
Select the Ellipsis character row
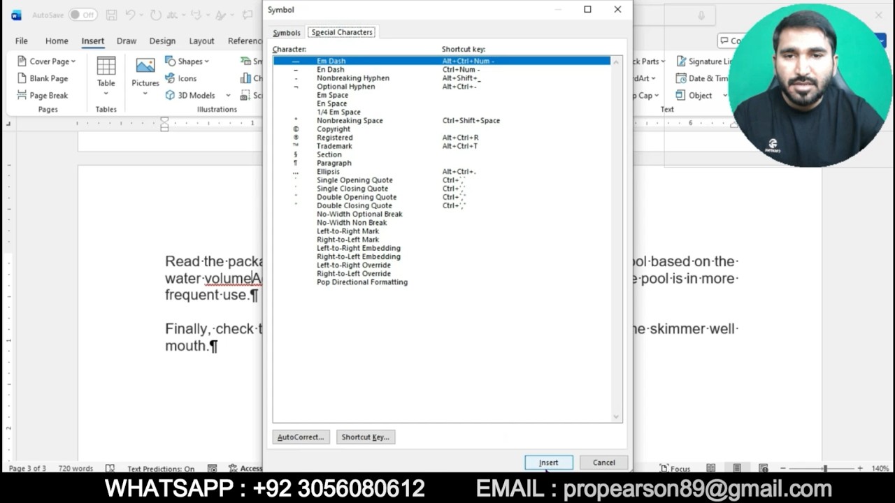point(442,171)
